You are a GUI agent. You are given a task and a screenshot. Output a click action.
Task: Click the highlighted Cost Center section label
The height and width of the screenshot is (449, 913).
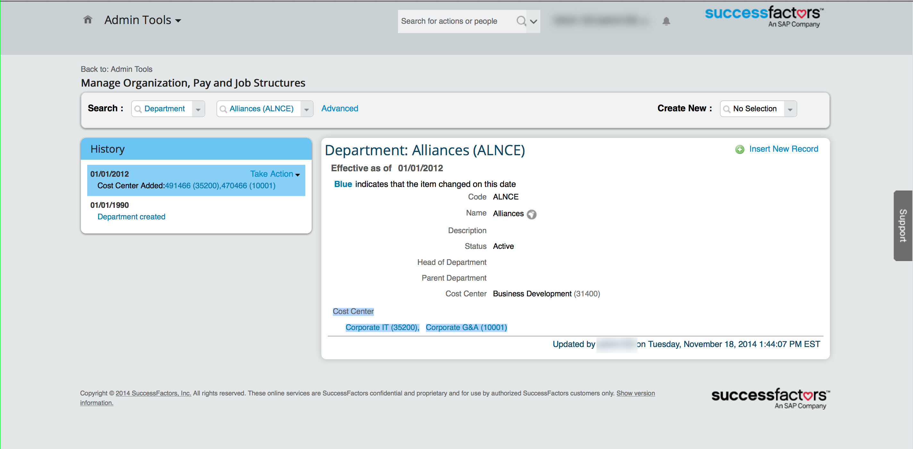(x=353, y=311)
